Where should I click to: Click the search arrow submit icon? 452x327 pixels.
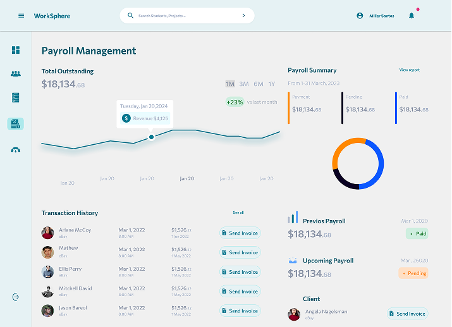[x=243, y=16]
